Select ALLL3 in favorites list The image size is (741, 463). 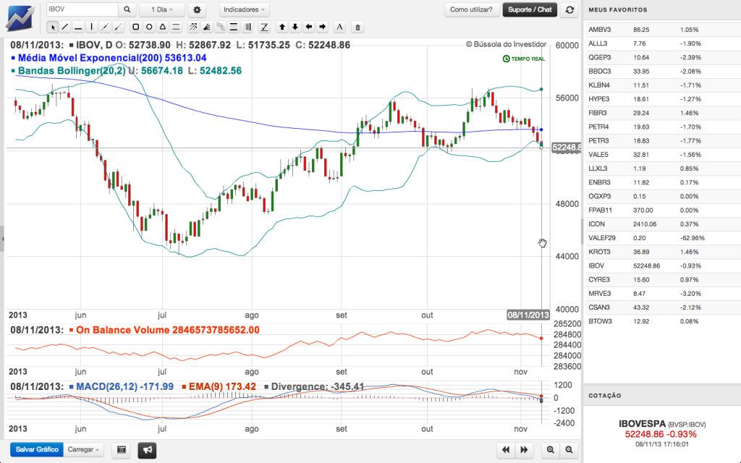(662, 43)
